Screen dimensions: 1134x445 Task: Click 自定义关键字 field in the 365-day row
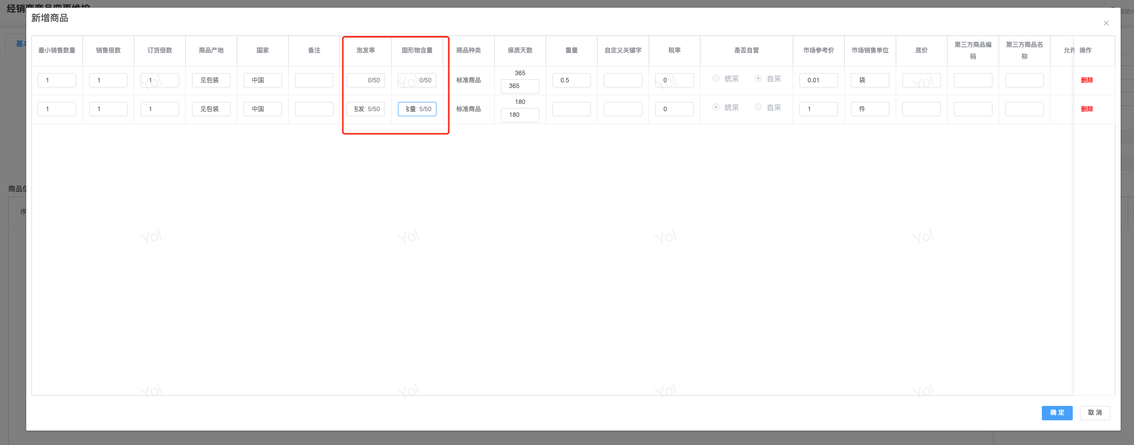pos(623,80)
